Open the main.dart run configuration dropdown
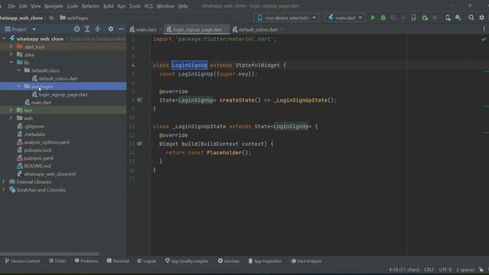Image resolution: width=489 pixels, height=275 pixels. pyautogui.click(x=345, y=18)
